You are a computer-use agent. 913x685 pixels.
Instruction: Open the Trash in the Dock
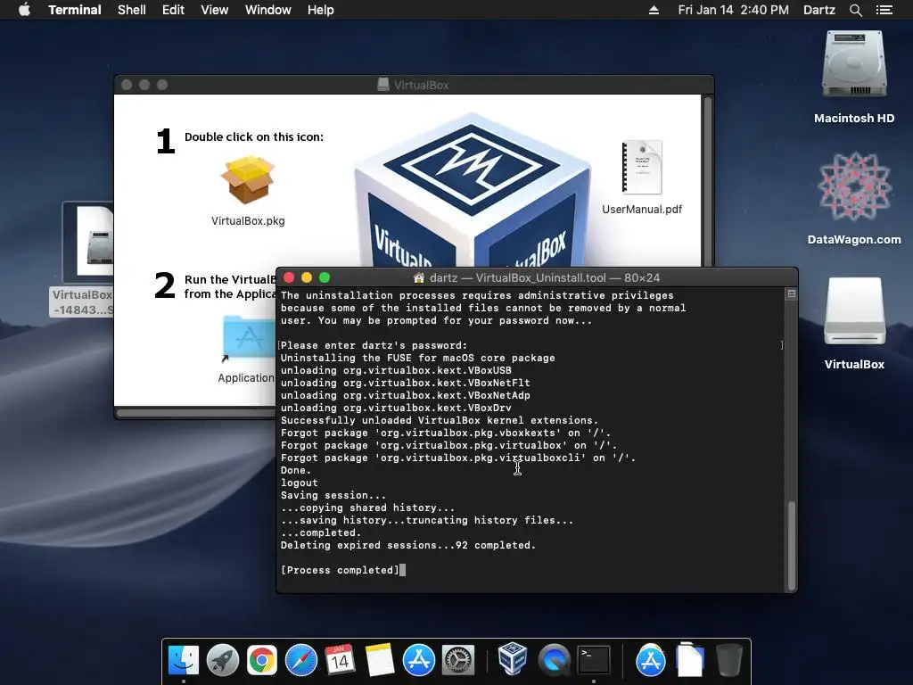pos(728,661)
